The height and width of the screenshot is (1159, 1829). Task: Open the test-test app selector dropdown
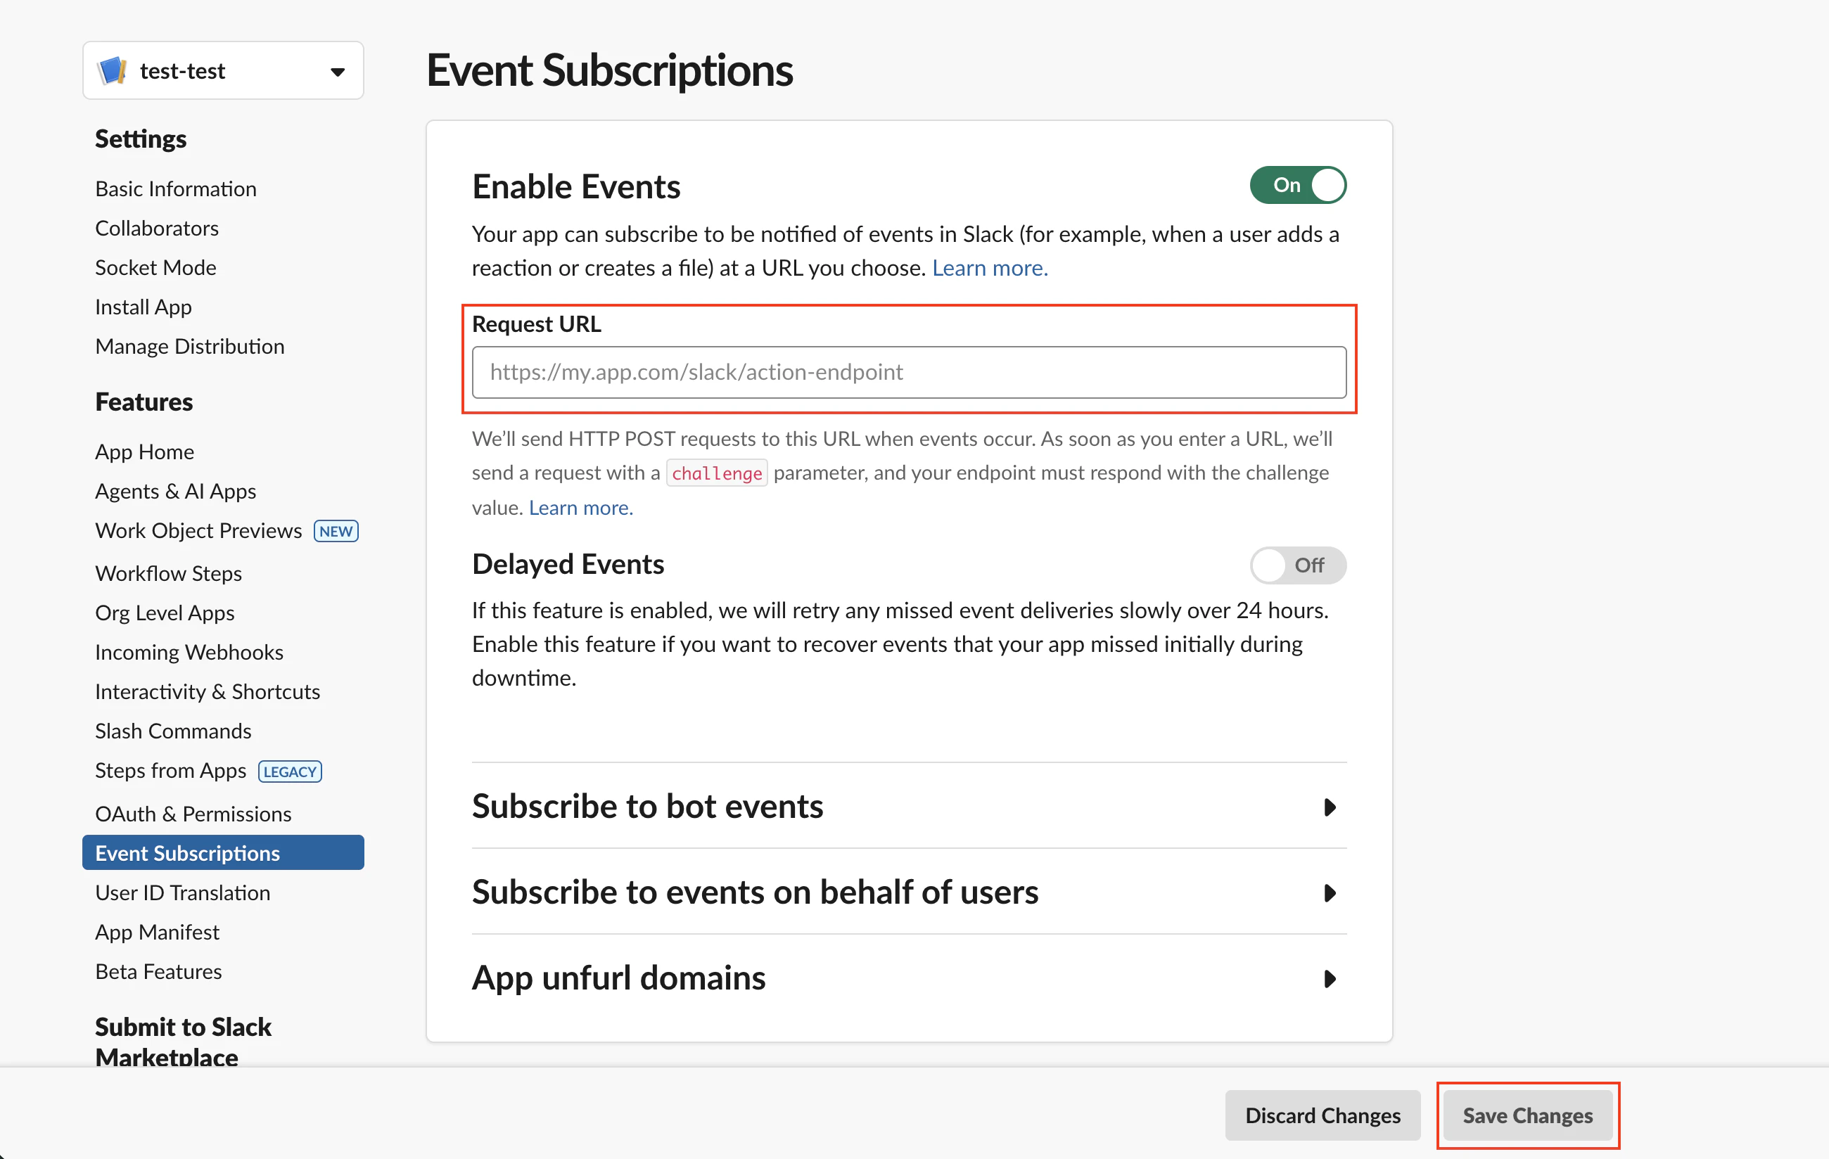point(223,70)
